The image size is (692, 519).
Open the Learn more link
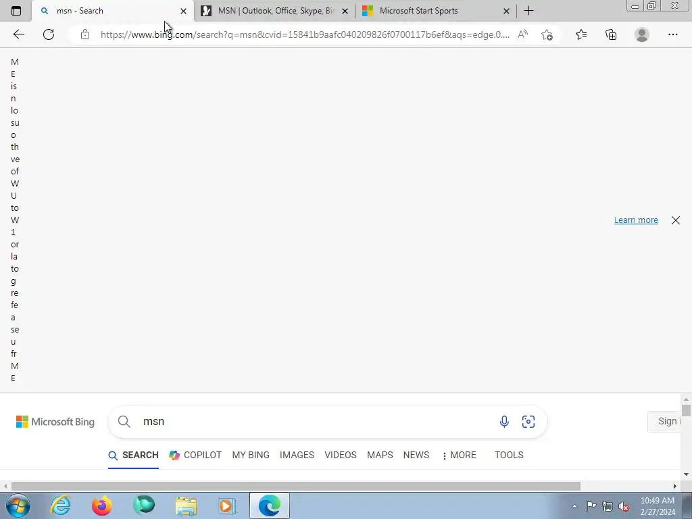tap(636, 220)
